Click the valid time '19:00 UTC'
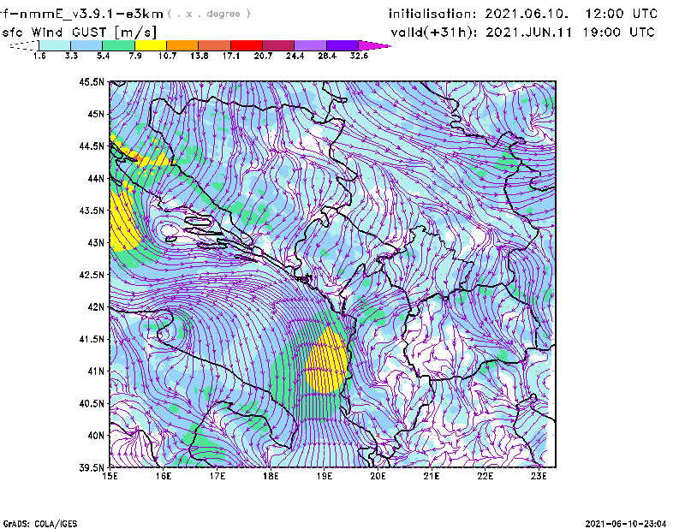685x529 pixels. (x=618, y=33)
